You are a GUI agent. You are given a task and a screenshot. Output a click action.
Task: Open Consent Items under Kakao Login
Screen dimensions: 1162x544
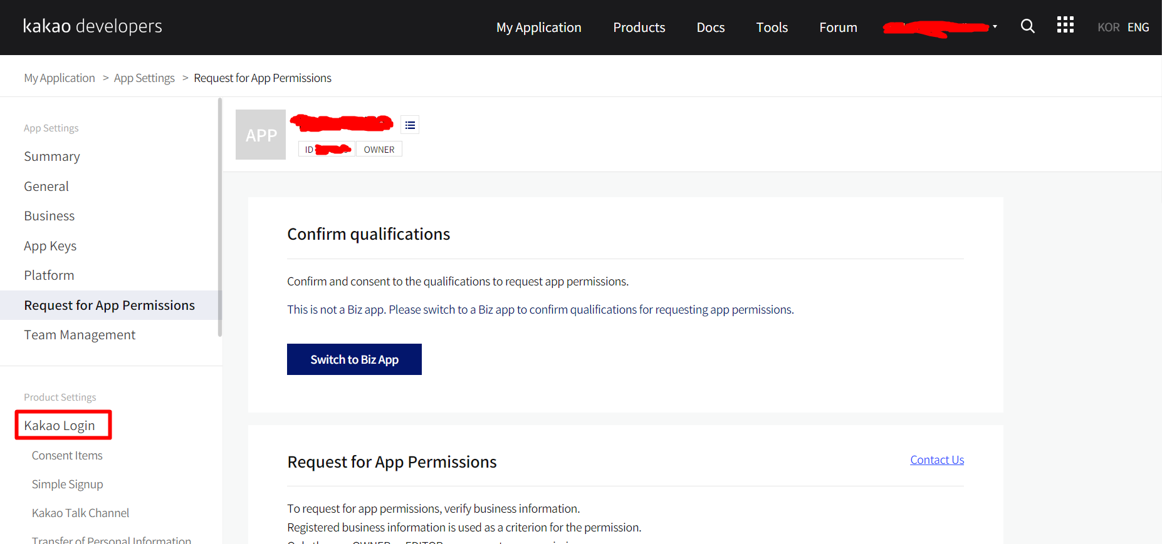click(67, 456)
